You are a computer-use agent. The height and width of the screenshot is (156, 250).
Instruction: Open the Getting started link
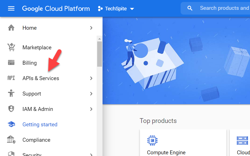click(x=40, y=124)
